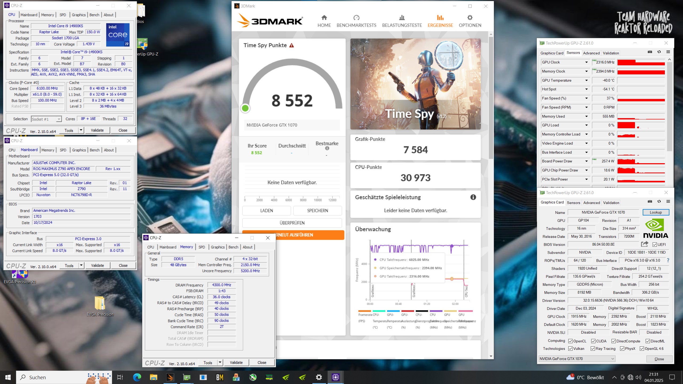This screenshot has width=683, height=384.
Task: Toggle the Ray Tracing checkbox
Action: click(x=593, y=349)
